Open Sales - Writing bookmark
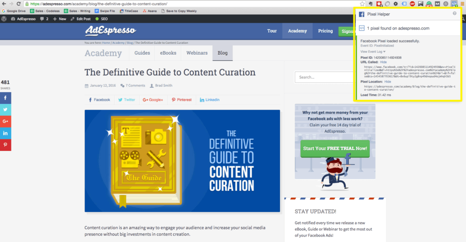 [77, 11]
